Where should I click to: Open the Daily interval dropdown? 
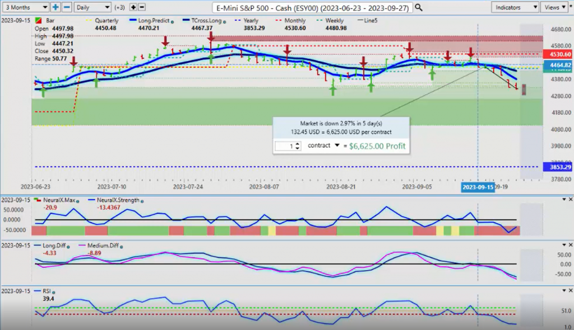[x=92, y=7]
